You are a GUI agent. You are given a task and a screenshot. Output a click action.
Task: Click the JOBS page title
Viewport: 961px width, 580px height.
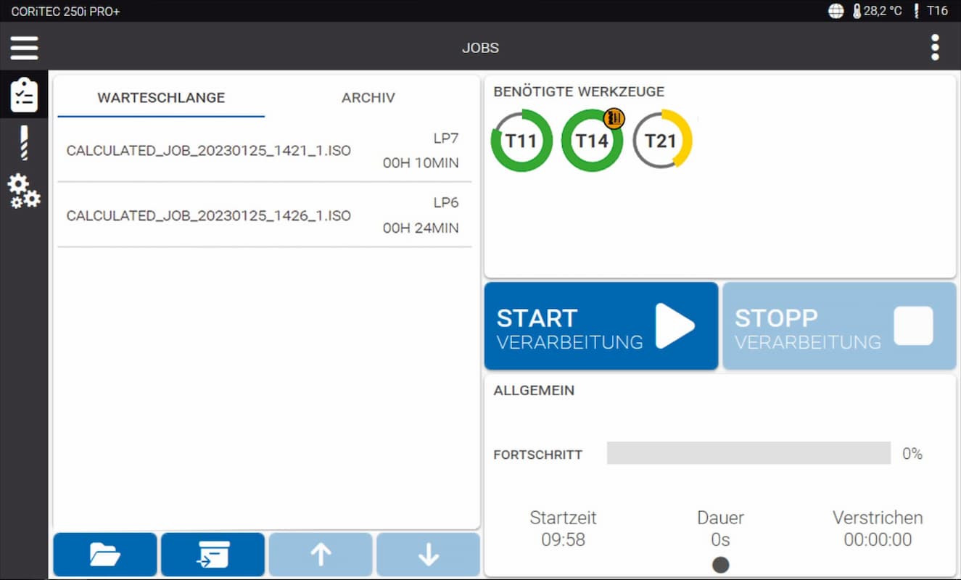(x=480, y=49)
